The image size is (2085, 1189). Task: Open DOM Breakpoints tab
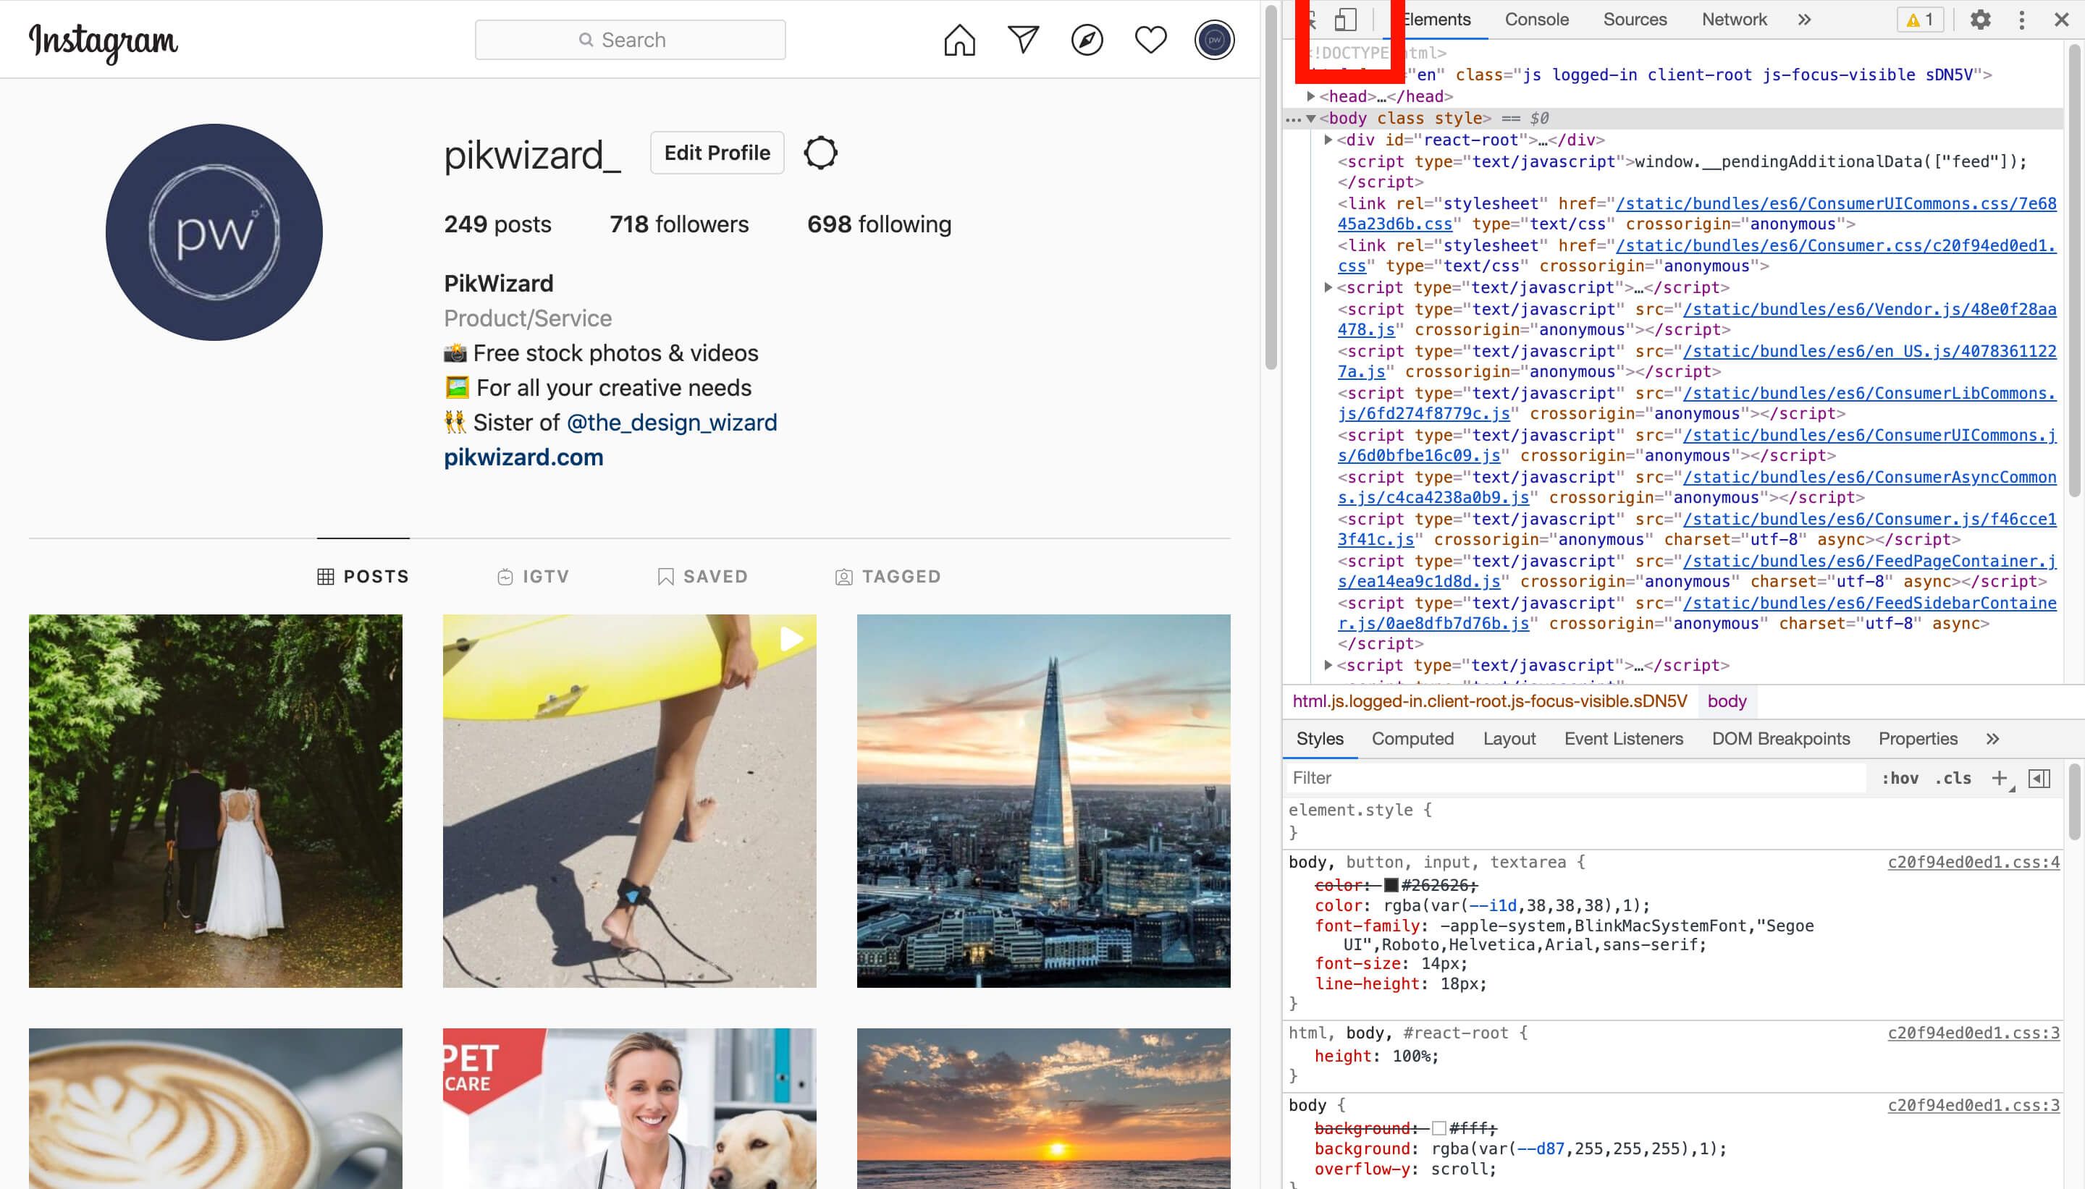tap(1780, 739)
